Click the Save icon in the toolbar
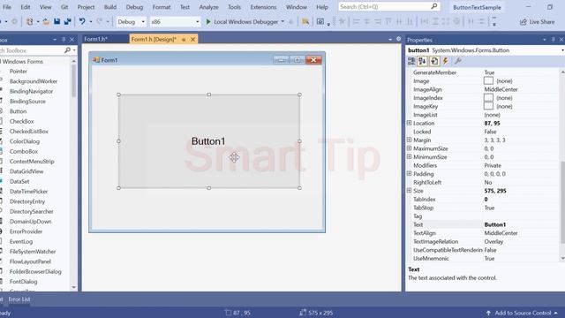Image resolution: width=565 pixels, height=318 pixels. click(x=56, y=21)
